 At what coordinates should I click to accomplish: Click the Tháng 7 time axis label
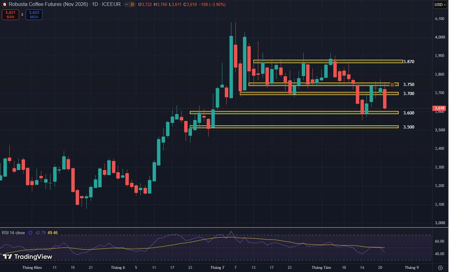click(217, 268)
